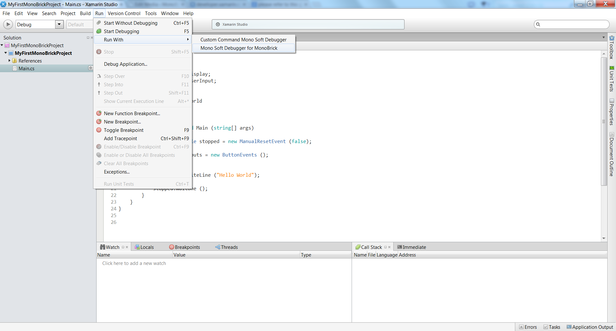Auto-hide the Watch pad
616x331 pixels.
point(123,247)
